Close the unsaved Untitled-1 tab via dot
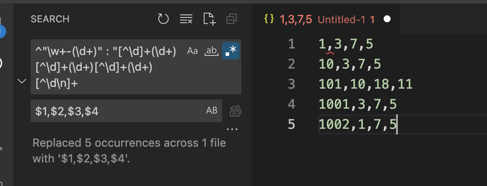This screenshot has height=186, width=487. point(387,19)
